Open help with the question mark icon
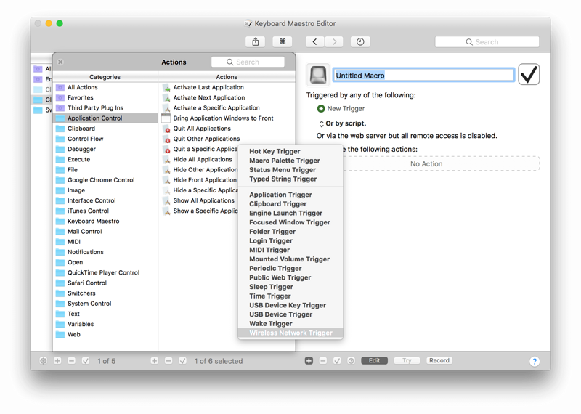The image size is (581, 414). click(535, 362)
